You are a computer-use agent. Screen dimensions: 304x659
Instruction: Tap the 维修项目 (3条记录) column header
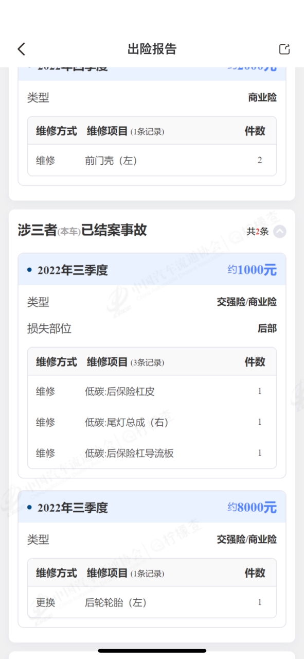coord(126,362)
